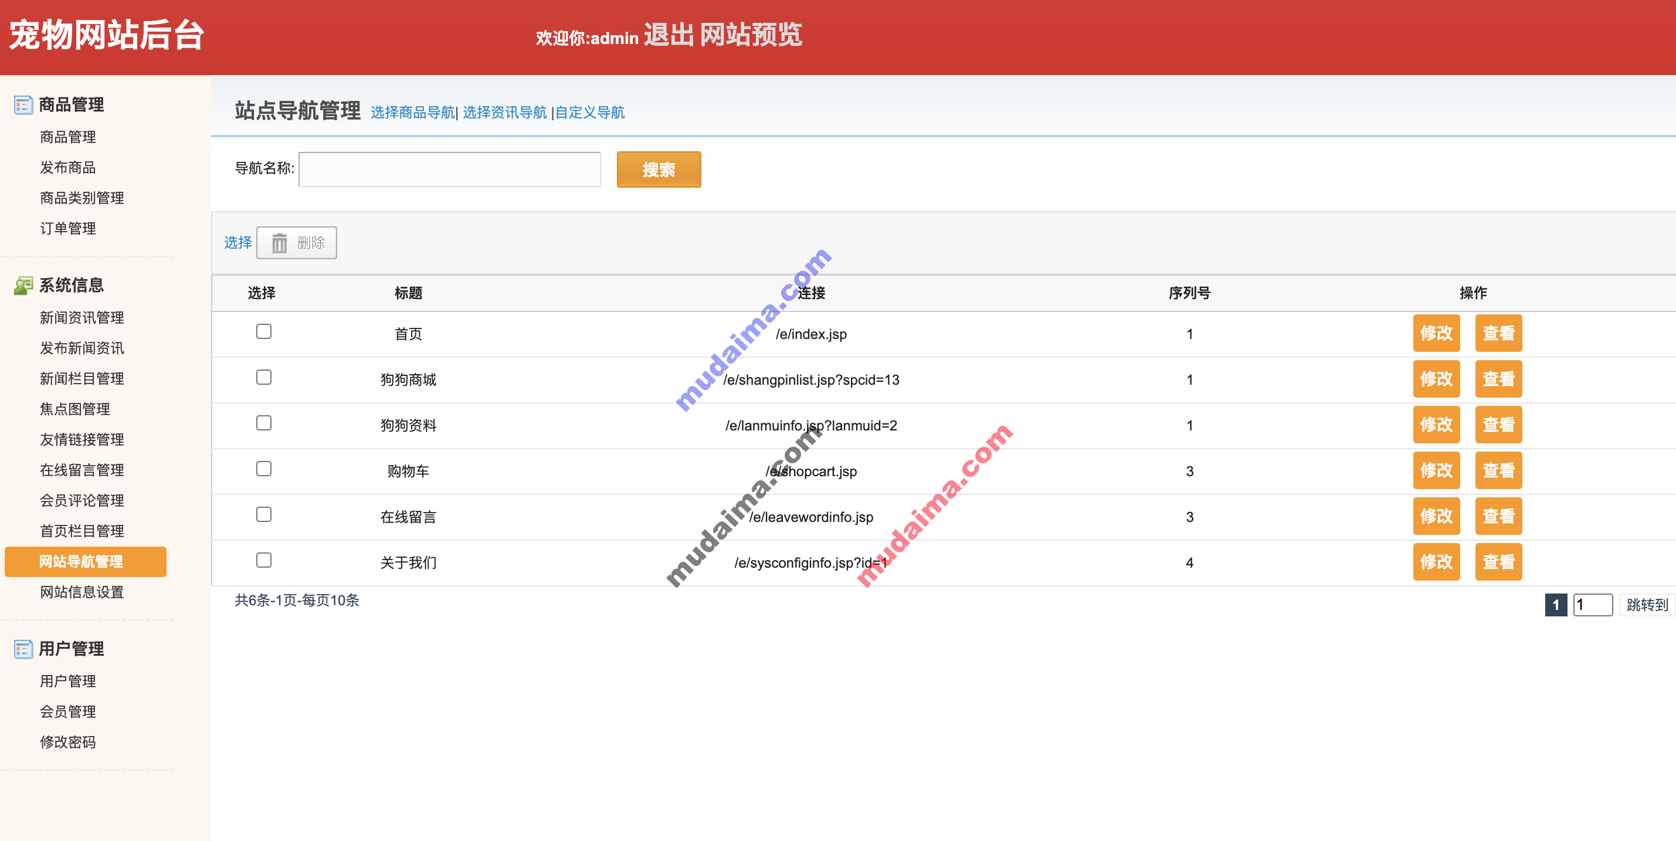Open 网站信息设置 in the sidebar
The image size is (1676, 841).
82,592
